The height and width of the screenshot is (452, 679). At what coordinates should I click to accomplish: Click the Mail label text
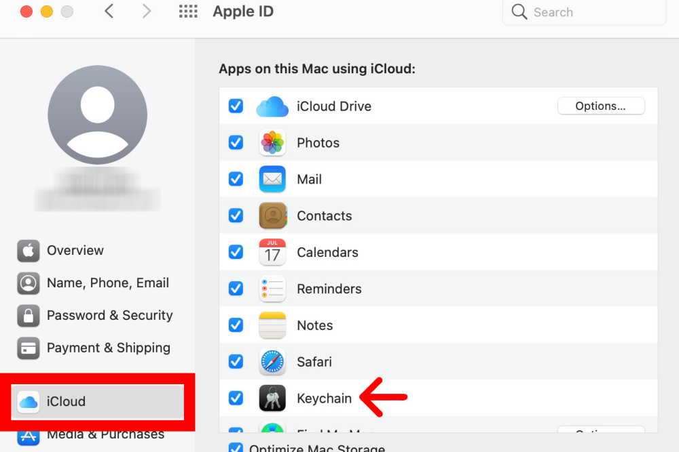309,180
